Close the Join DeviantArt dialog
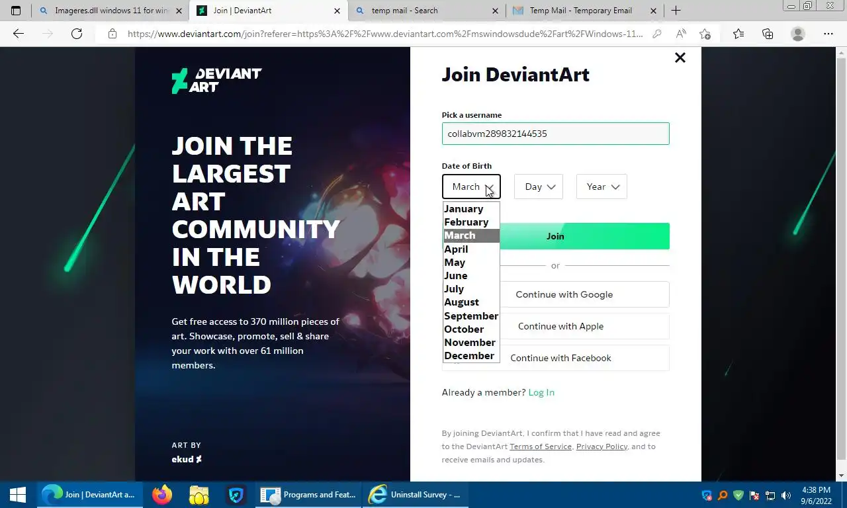Screen dimensions: 847x508 click(680, 58)
